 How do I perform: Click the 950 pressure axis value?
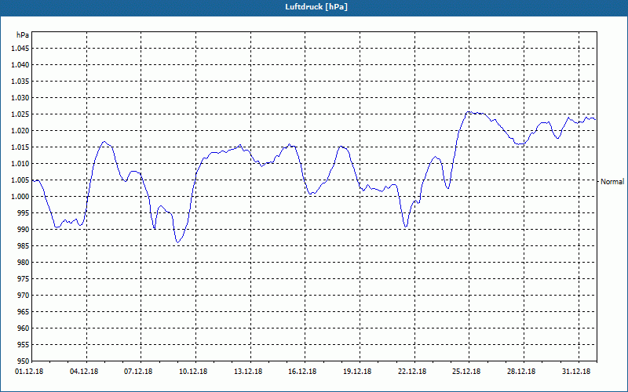coord(24,361)
